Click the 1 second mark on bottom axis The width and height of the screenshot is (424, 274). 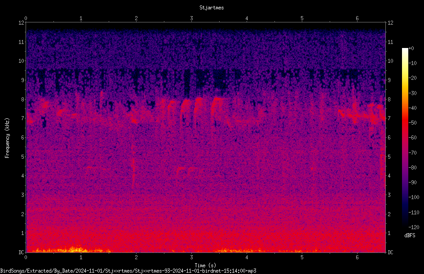pyautogui.click(x=81, y=257)
